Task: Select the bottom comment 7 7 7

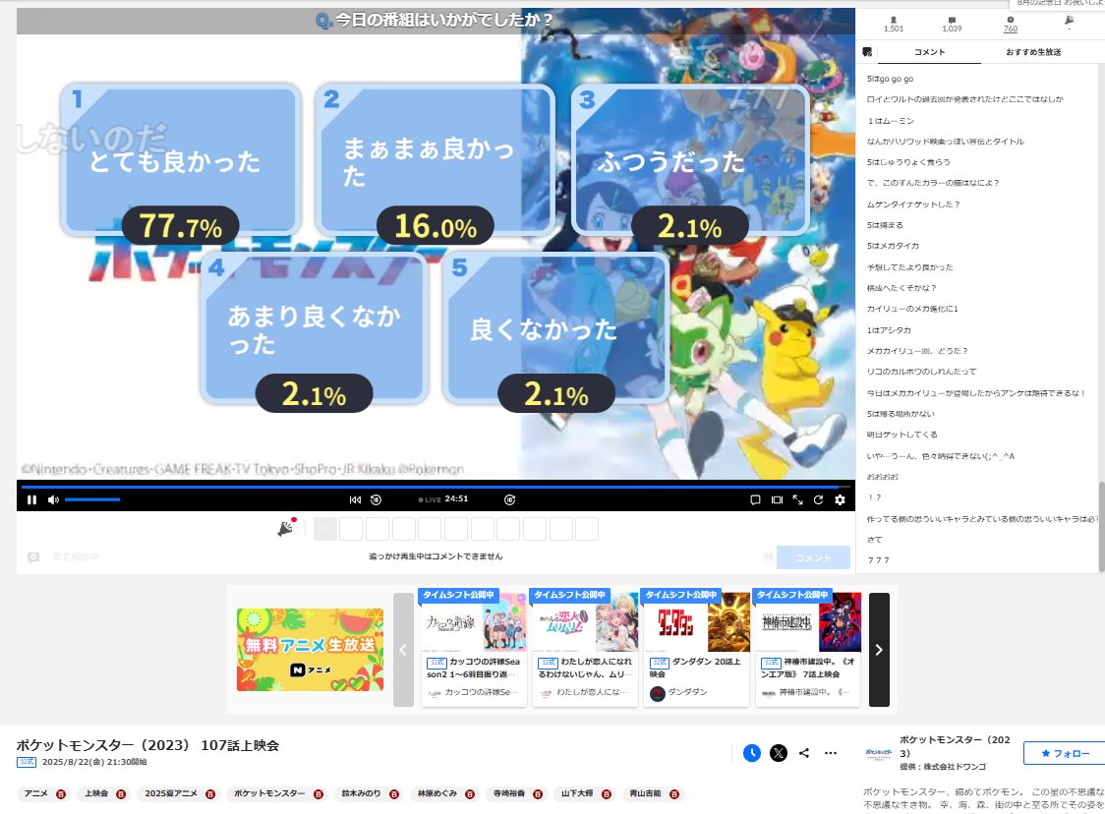Action: click(878, 560)
